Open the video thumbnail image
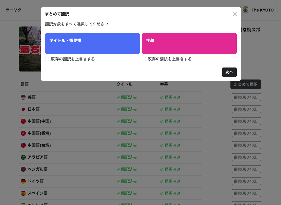The width and height of the screenshot is (281, 205). pyautogui.click(x=30, y=49)
